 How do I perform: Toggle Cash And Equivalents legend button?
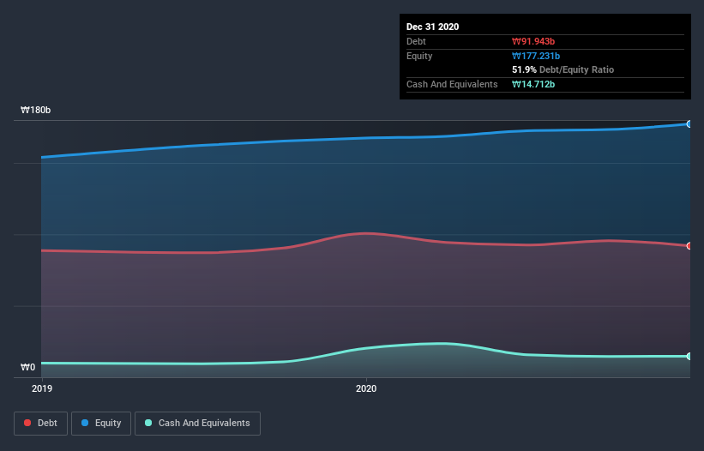click(x=197, y=424)
